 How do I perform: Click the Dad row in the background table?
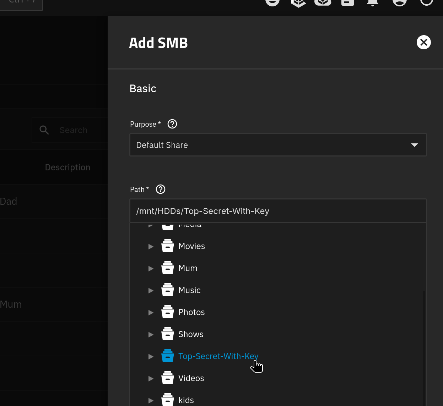[54, 202]
